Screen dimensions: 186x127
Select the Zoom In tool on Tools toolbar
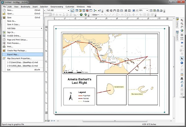[182, 20]
